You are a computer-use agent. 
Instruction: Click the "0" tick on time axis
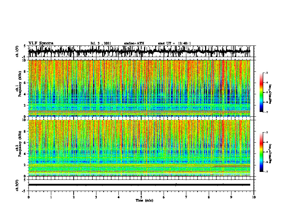pos(29,197)
